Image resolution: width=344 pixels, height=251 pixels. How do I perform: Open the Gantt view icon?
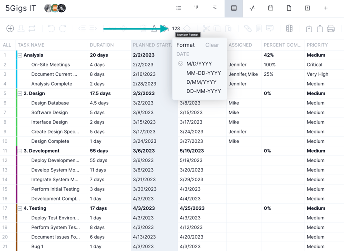click(x=215, y=8)
